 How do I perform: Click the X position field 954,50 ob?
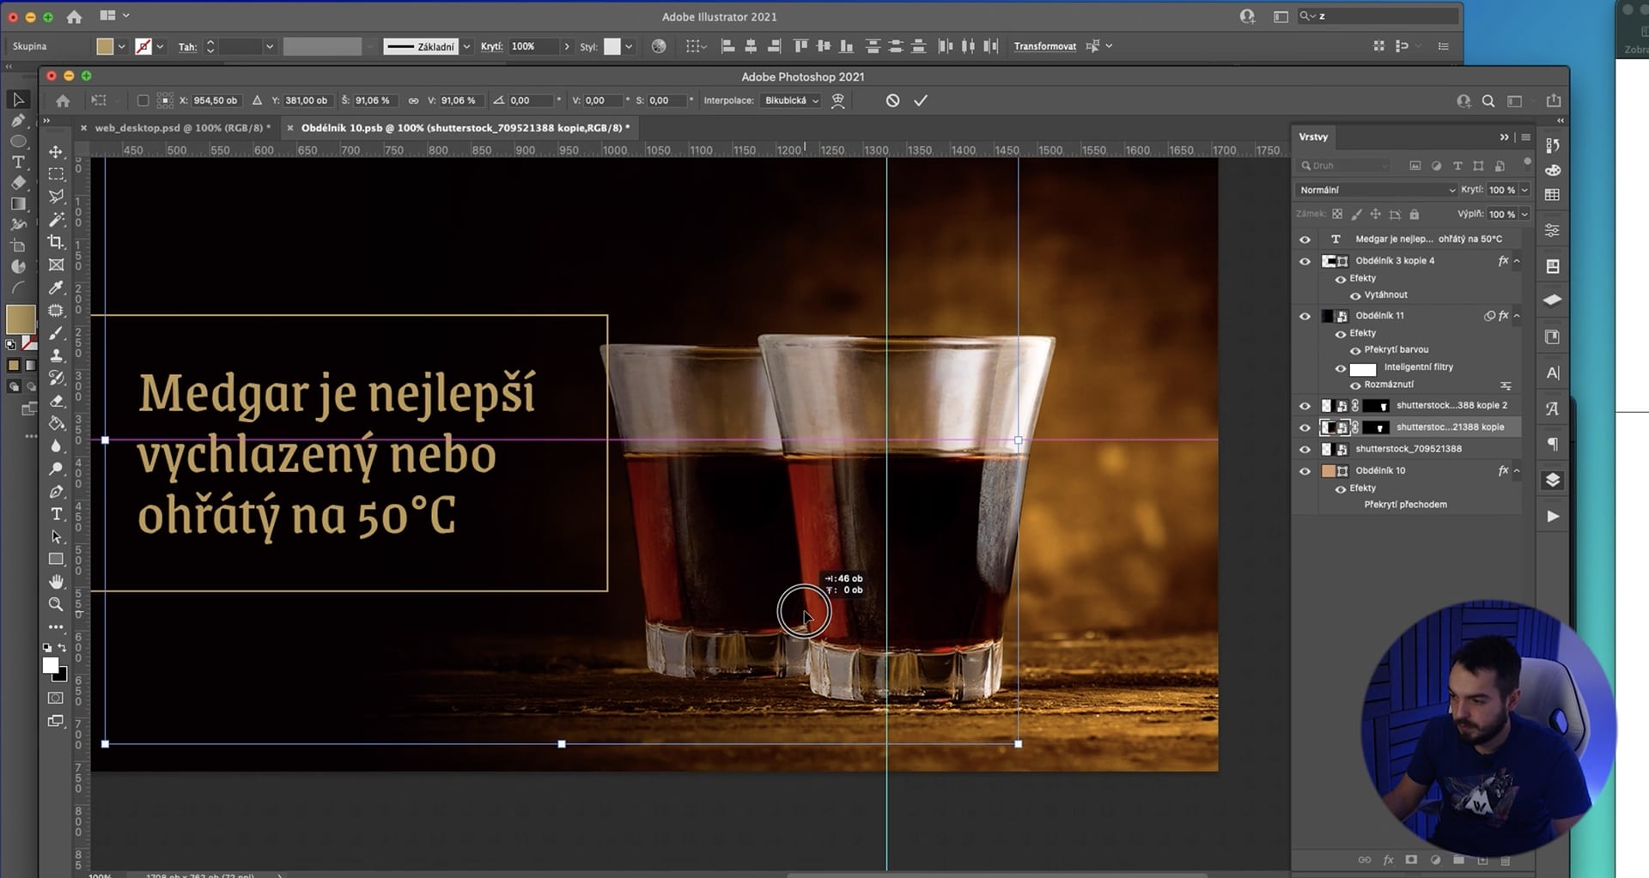pyautogui.click(x=215, y=100)
